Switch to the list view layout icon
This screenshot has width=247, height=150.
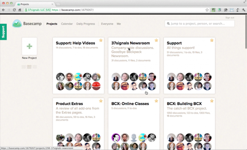tap(35, 67)
